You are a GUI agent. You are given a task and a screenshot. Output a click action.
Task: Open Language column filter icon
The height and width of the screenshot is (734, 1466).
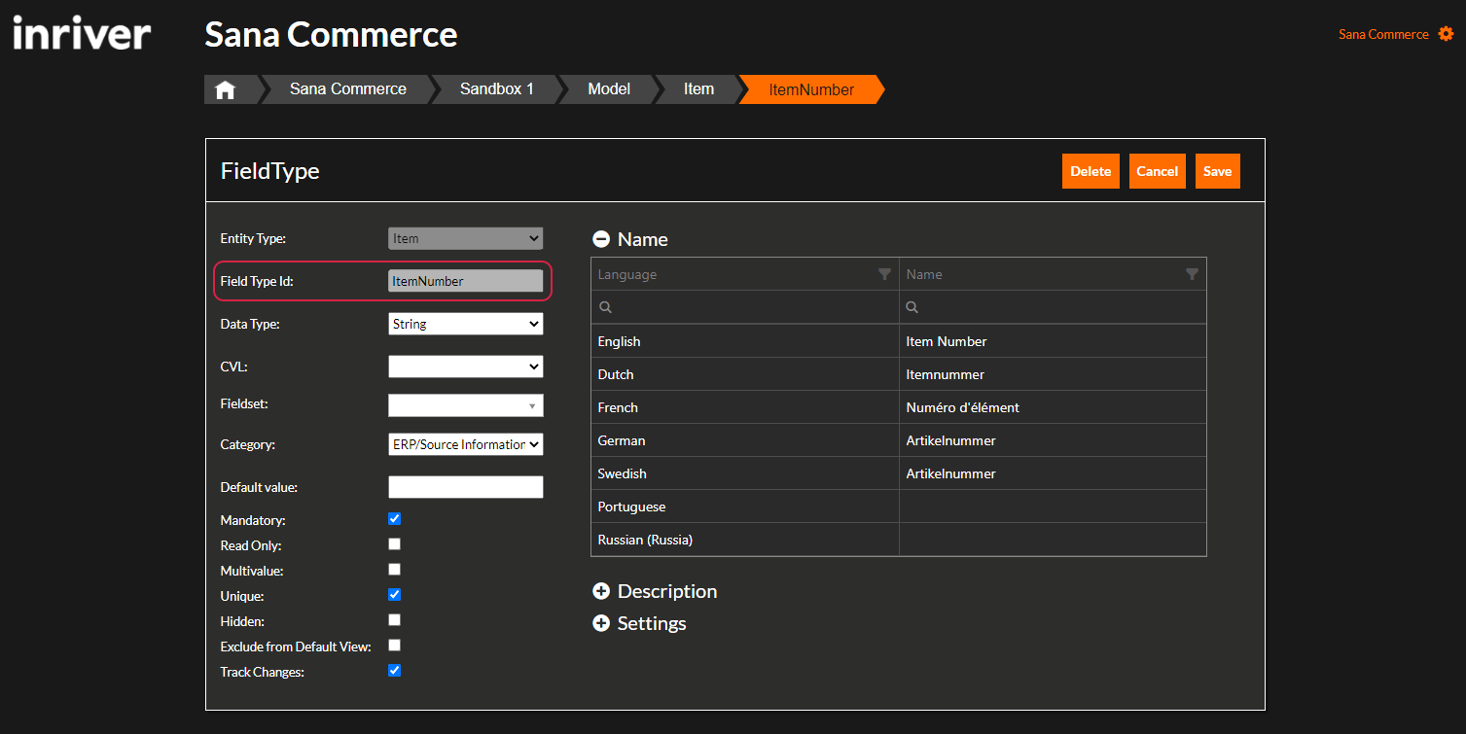click(884, 274)
